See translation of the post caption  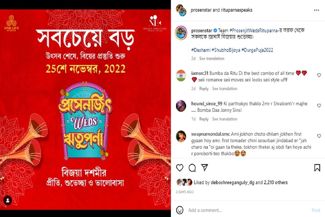tap(211, 59)
